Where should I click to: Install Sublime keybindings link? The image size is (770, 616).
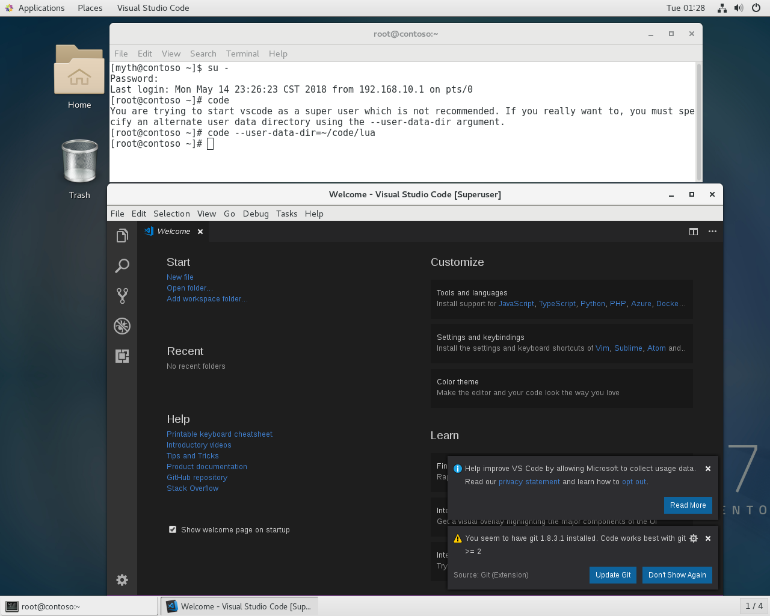coord(628,348)
